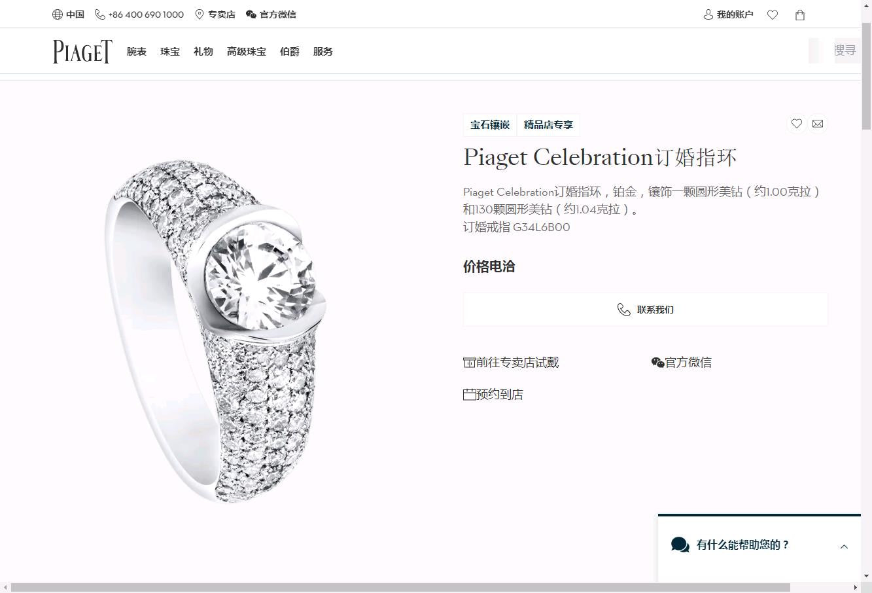The image size is (872, 593).
Task: Share the product via the envelope icon
Action: coord(818,124)
